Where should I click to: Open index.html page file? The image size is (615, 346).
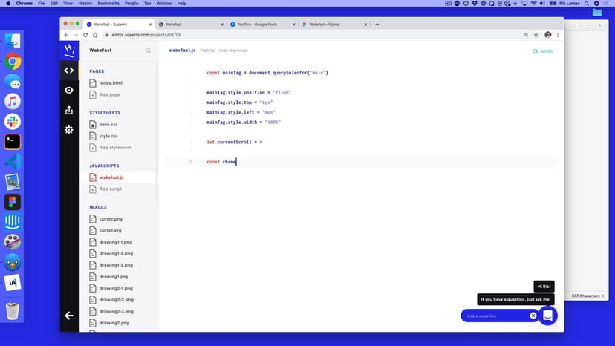coord(110,82)
